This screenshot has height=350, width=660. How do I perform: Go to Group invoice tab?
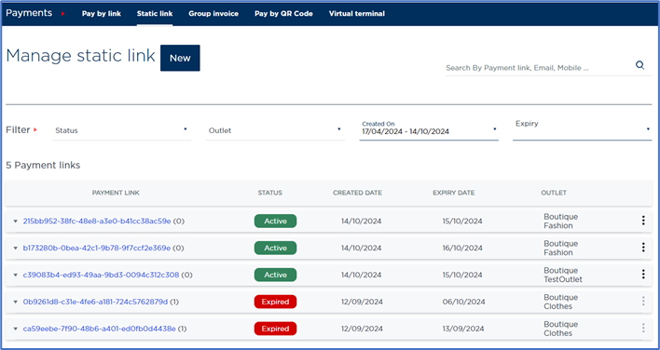click(x=213, y=13)
